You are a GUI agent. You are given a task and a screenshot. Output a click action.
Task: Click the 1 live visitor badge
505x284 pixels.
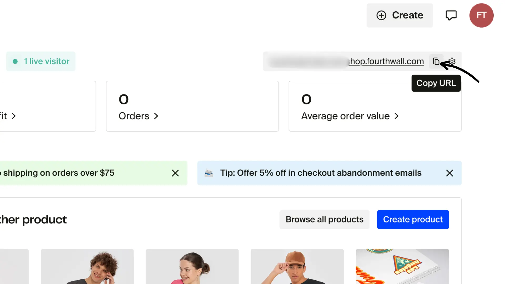[x=41, y=61]
